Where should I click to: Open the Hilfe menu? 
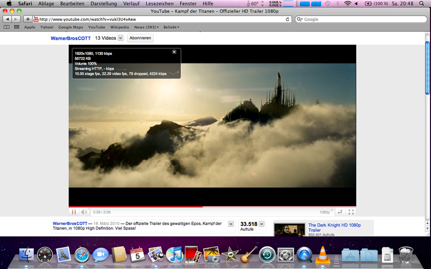point(208,4)
